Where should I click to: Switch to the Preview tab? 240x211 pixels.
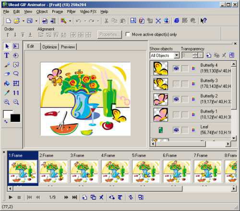pyautogui.click(x=68, y=47)
